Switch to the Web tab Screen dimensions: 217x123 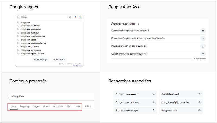tap(69, 106)
